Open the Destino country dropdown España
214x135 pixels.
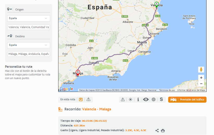[x=29, y=45]
